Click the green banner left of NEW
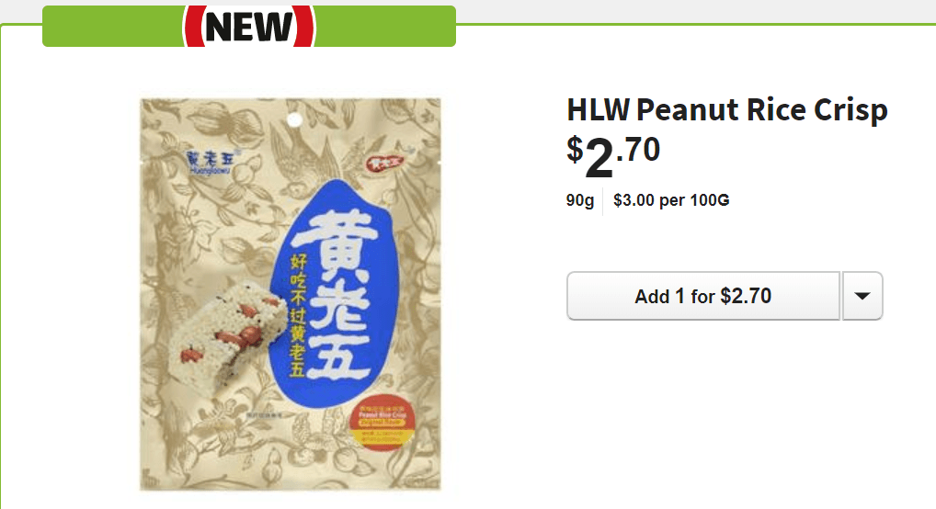This screenshot has width=936, height=509. (x=112, y=27)
